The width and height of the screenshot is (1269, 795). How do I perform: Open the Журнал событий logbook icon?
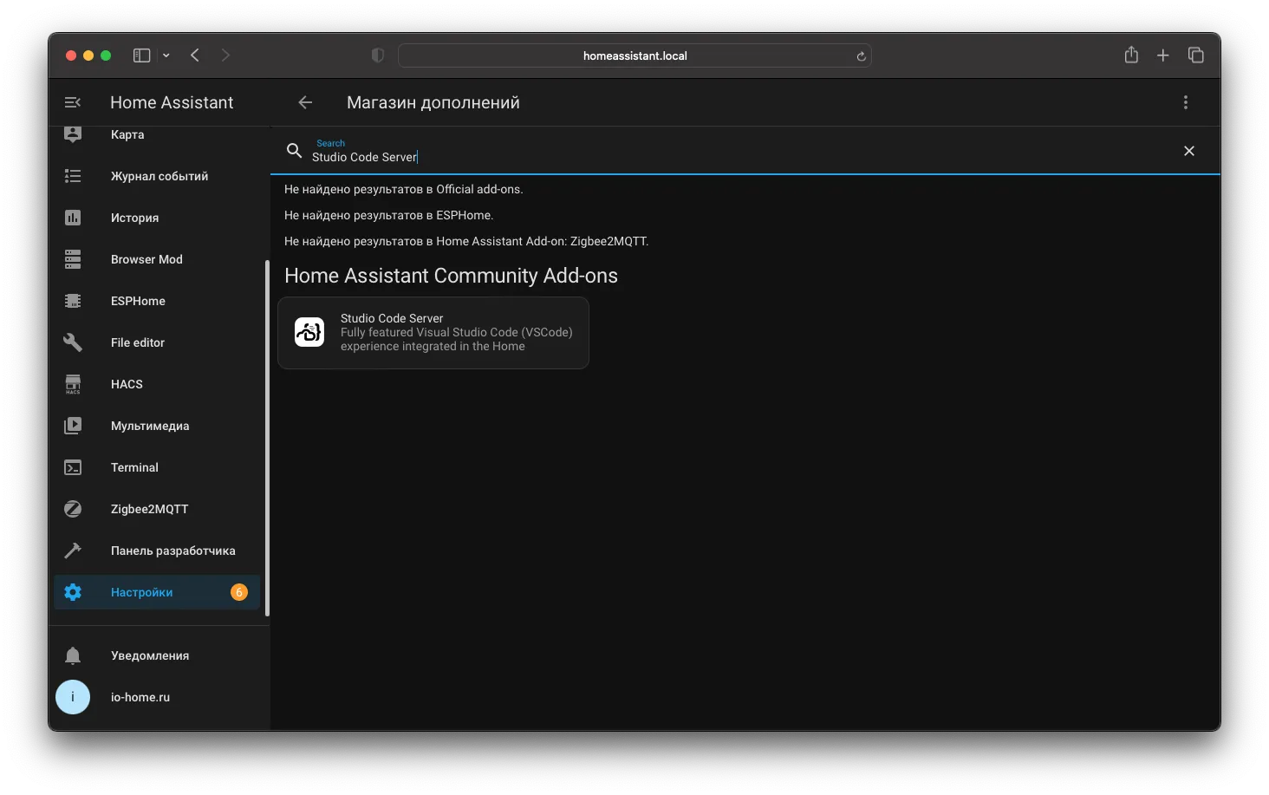(x=73, y=176)
